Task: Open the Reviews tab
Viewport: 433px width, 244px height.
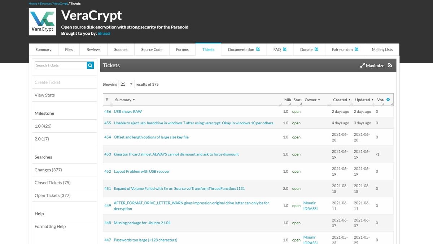Action: coord(93,50)
